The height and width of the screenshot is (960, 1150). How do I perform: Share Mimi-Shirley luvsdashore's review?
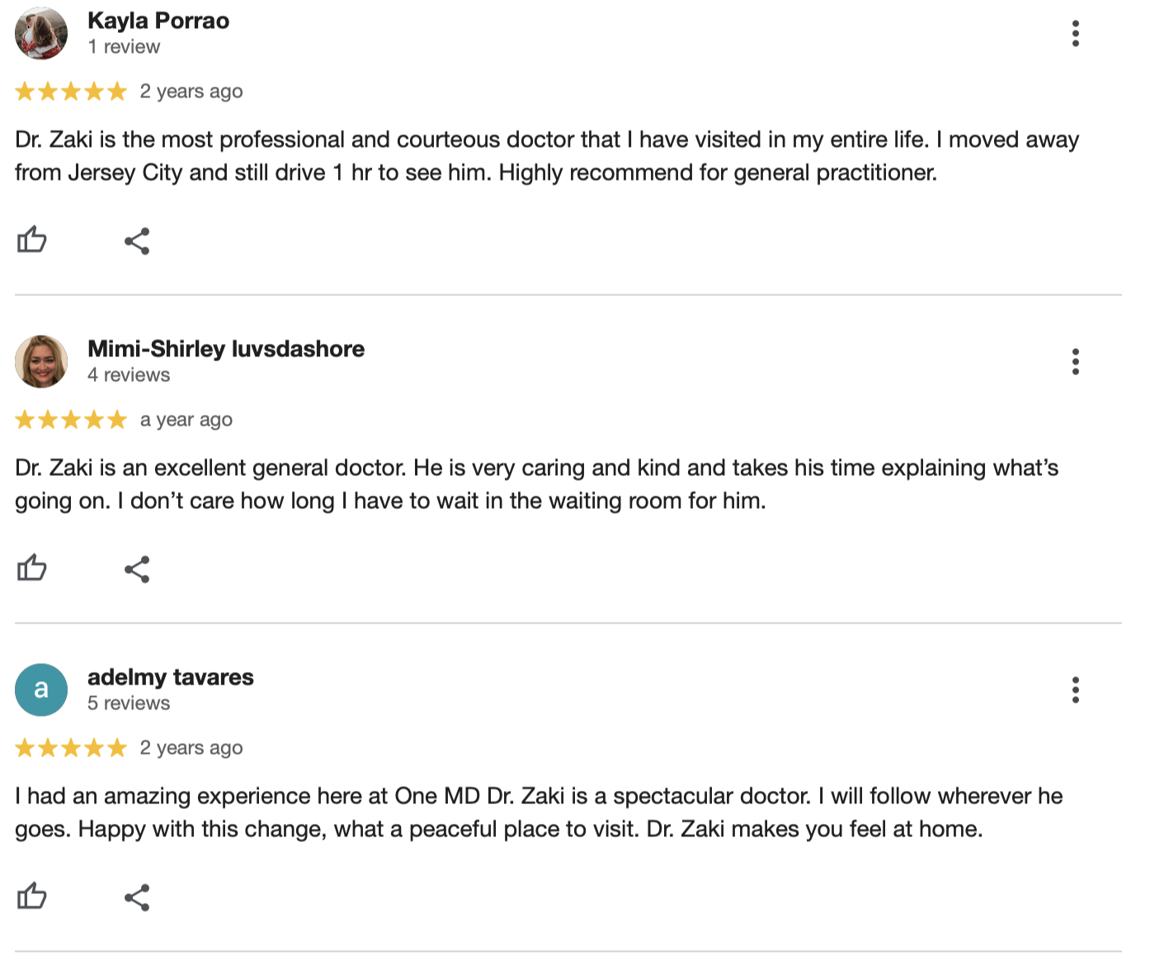click(137, 569)
